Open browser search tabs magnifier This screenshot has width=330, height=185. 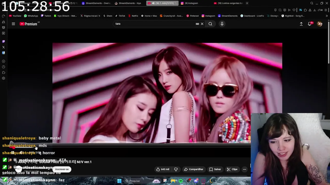pos(312,3)
